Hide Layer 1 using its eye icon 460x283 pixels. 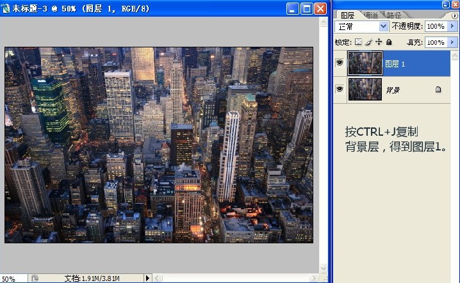pyautogui.click(x=340, y=63)
